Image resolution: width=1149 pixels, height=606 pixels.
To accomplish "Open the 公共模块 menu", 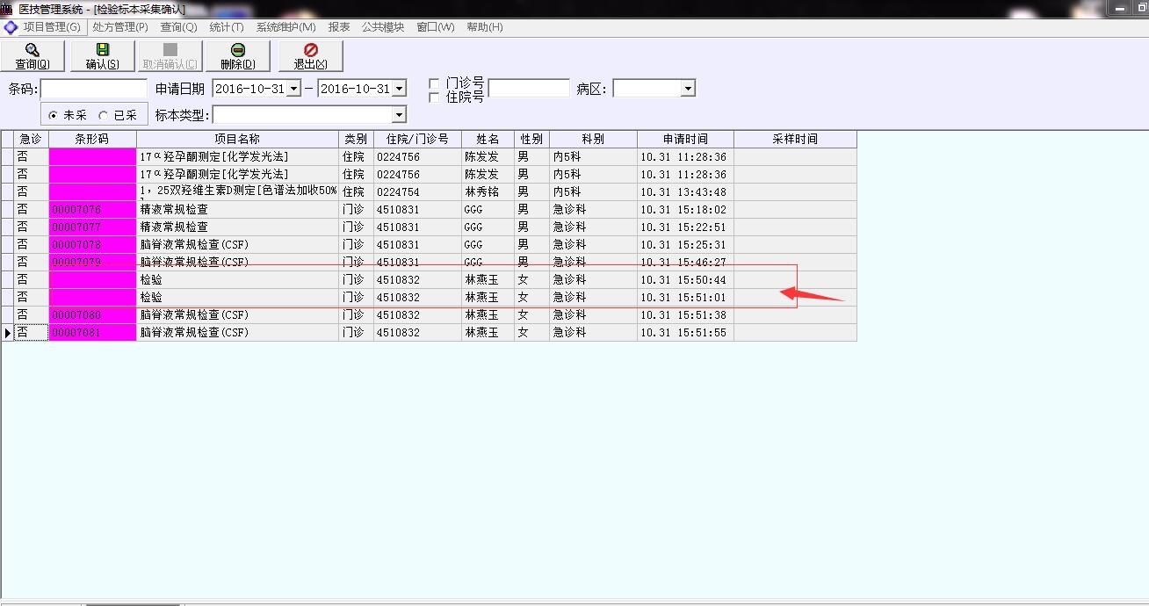I will [383, 27].
